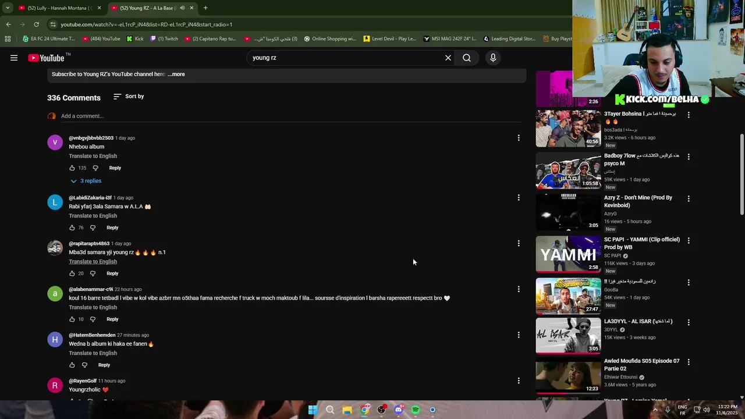Like alabenammar's comment

[x=72, y=319]
